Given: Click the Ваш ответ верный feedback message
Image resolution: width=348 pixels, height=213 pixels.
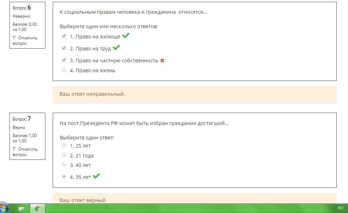Looking at the screenshot, I should pos(83,200).
